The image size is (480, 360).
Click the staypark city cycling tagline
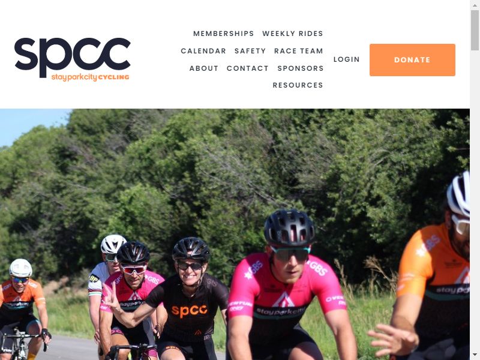point(91,77)
